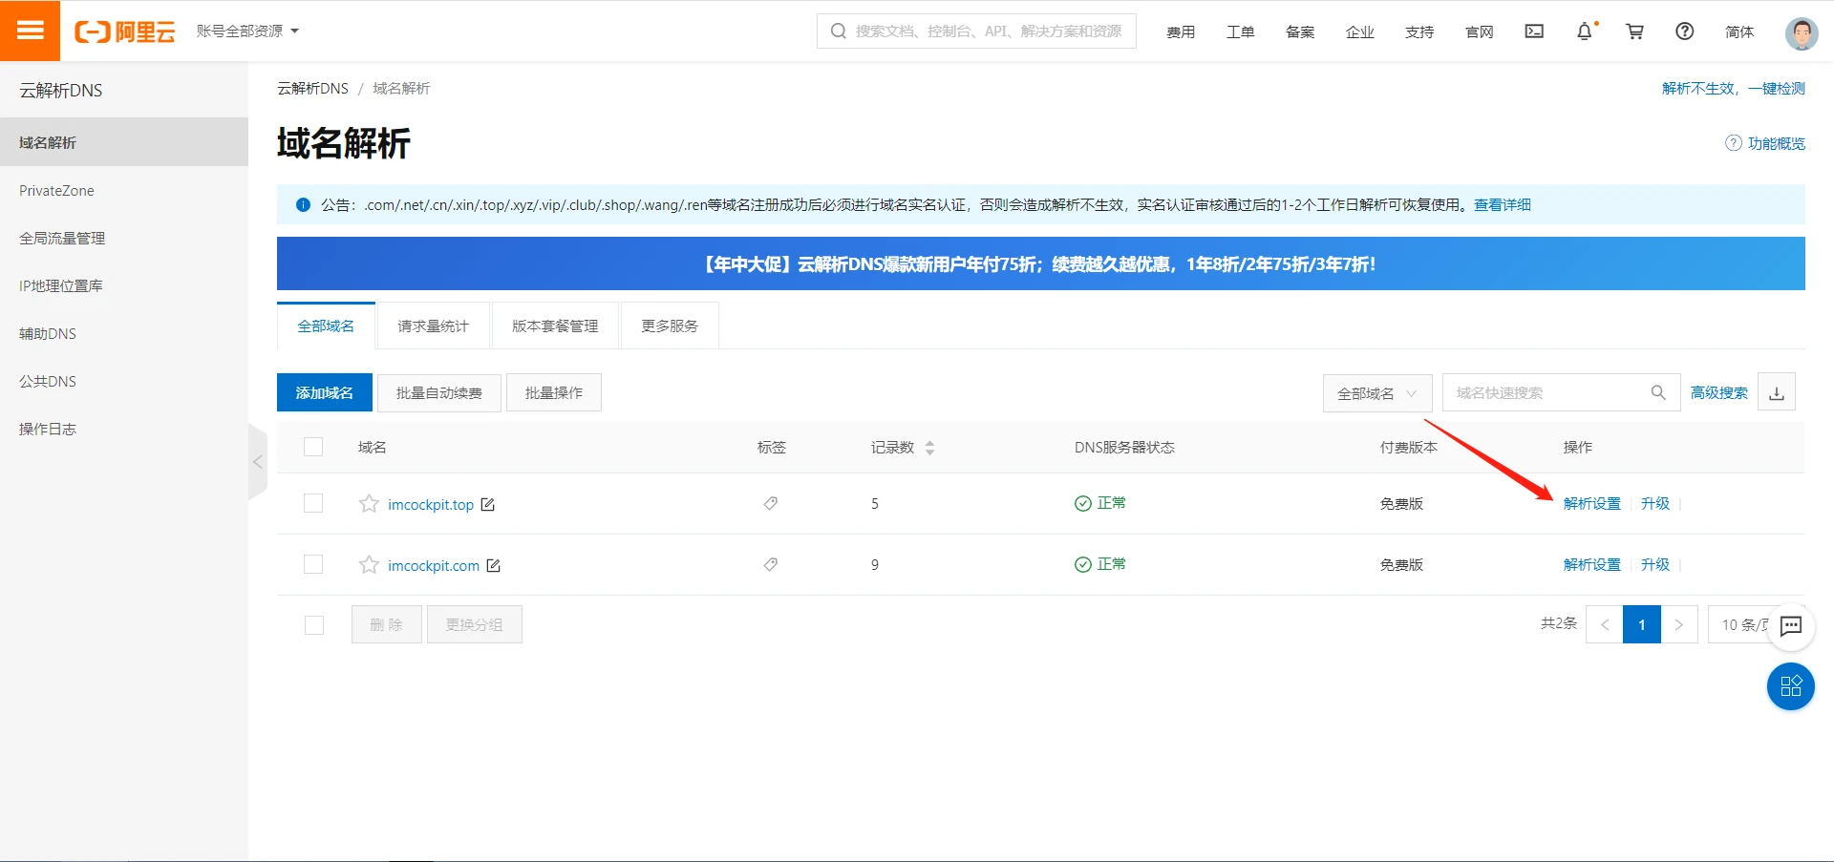This screenshot has height=862, width=1834.
Task: Open 高级搜索 link
Action: coord(1719,392)
